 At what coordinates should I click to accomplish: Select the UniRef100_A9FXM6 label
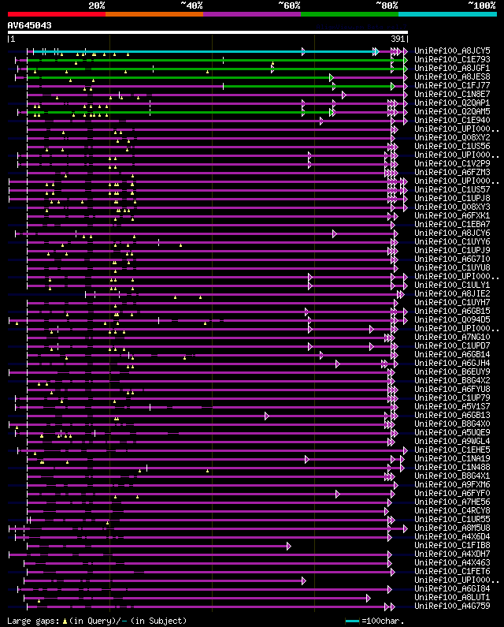click(452, 485)
